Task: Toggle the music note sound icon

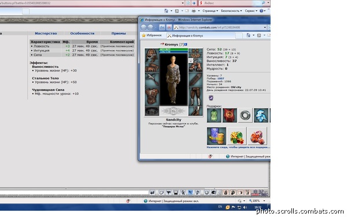Action: pyautogui.click(x=197, y=193)
